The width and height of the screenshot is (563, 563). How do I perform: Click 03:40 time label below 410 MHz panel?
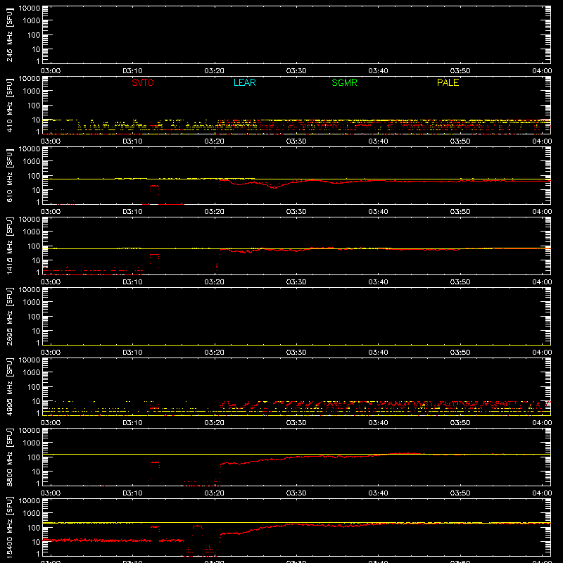[x=378, y=141]
